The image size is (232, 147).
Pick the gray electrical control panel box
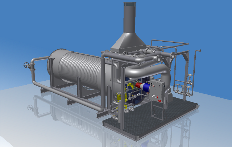(x=157, y=91)
